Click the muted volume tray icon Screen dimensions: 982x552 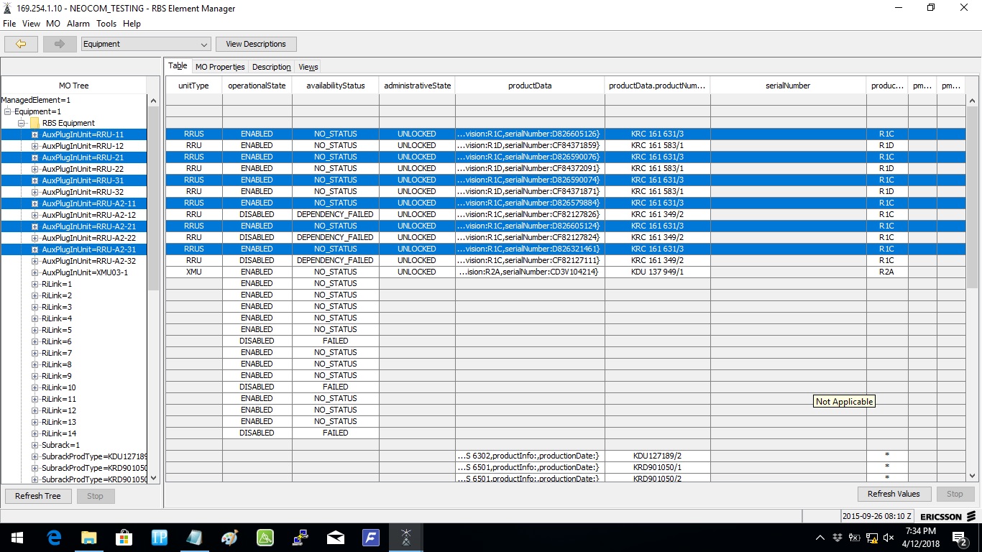889,537
